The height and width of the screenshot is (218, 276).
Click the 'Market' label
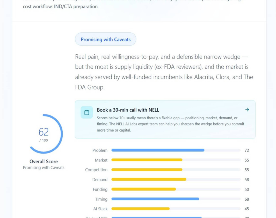pos(101,160)
